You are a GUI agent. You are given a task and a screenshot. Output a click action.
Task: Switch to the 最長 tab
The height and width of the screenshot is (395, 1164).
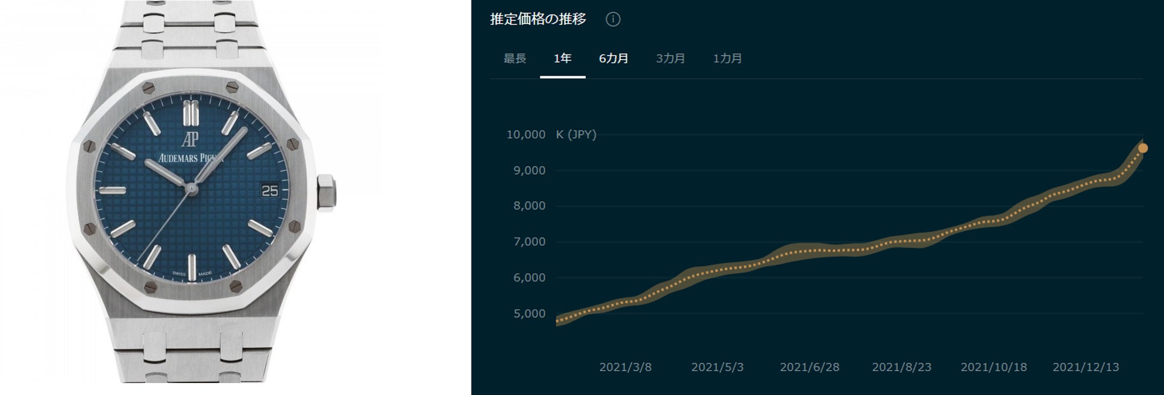(515, 58)
